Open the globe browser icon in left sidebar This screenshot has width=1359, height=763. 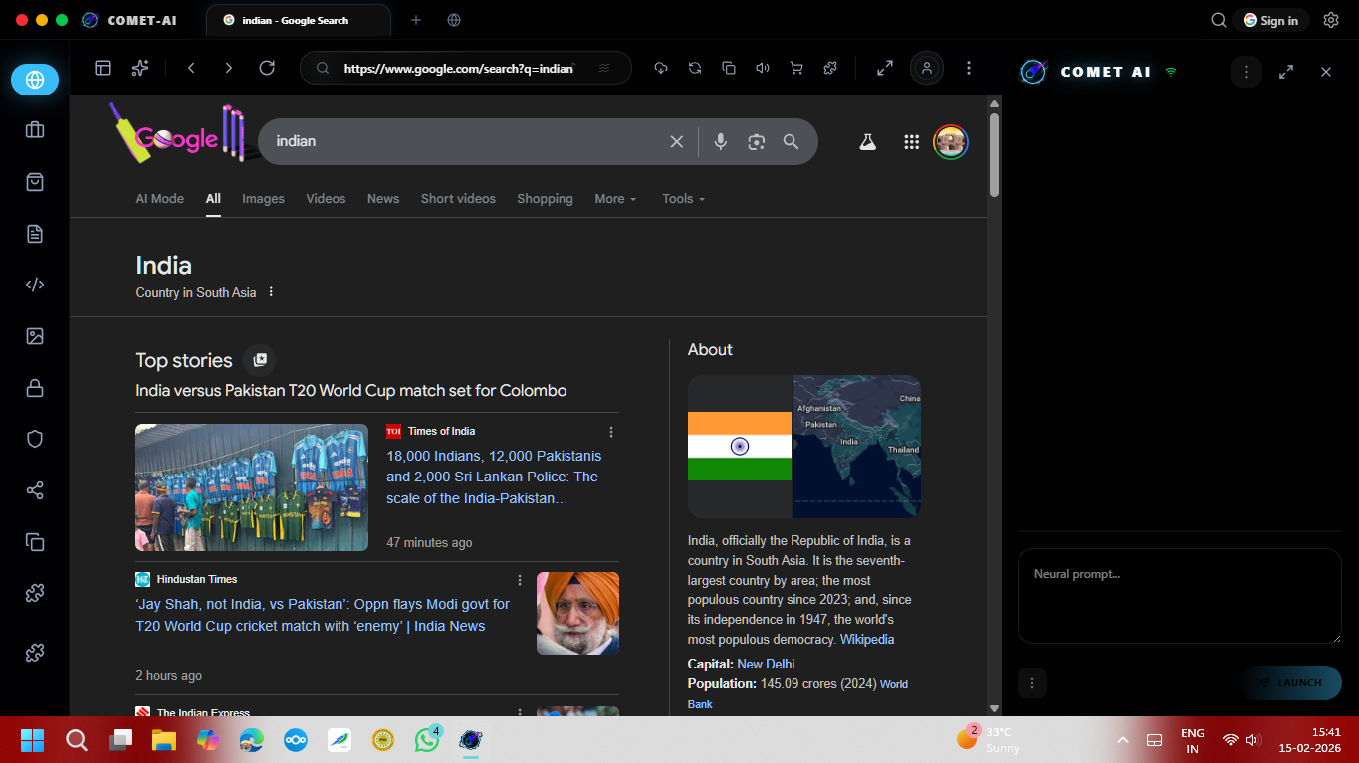35,80
